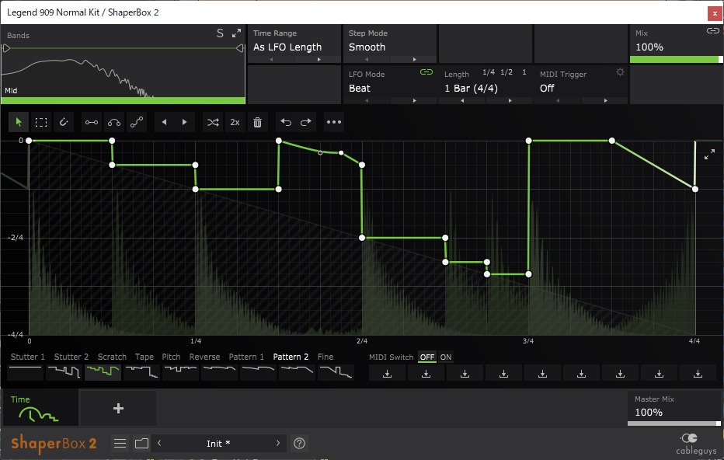Toggle the Mix link icon

tap(713, 31)
